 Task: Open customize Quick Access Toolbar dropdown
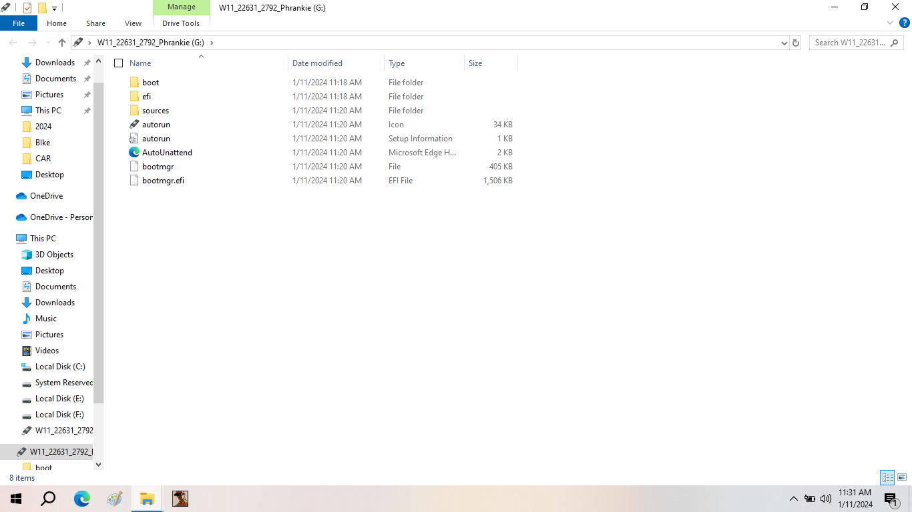pyautogui.click(x=54, y=9)
